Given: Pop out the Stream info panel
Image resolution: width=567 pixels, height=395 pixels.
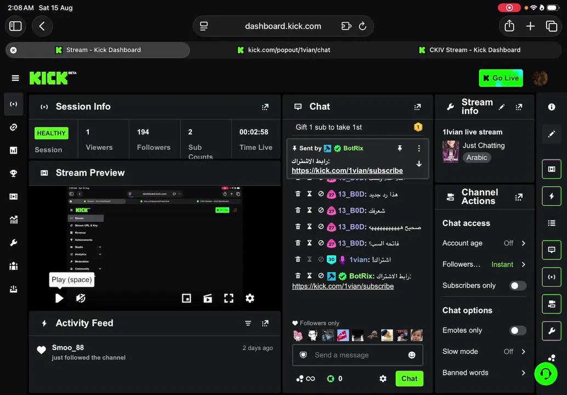Looking at the screenshot, I should [519, 107].
